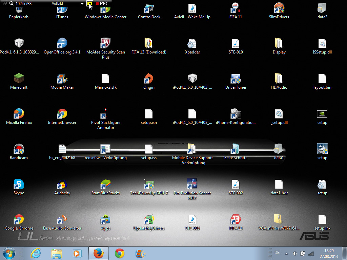Open the Display folder

(x=279, y=46)
